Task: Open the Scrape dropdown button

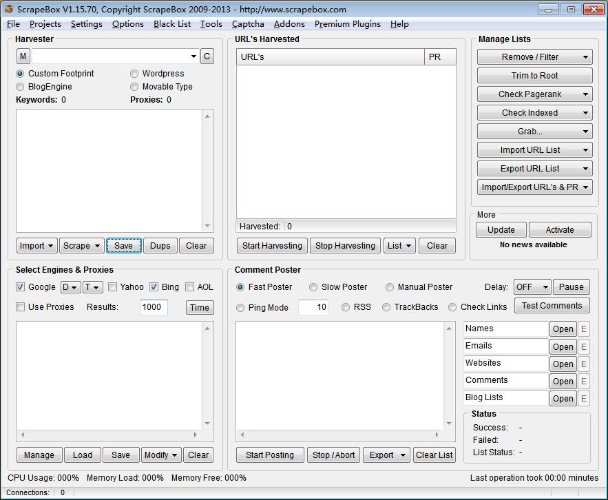Action: [x=82, y=246]
